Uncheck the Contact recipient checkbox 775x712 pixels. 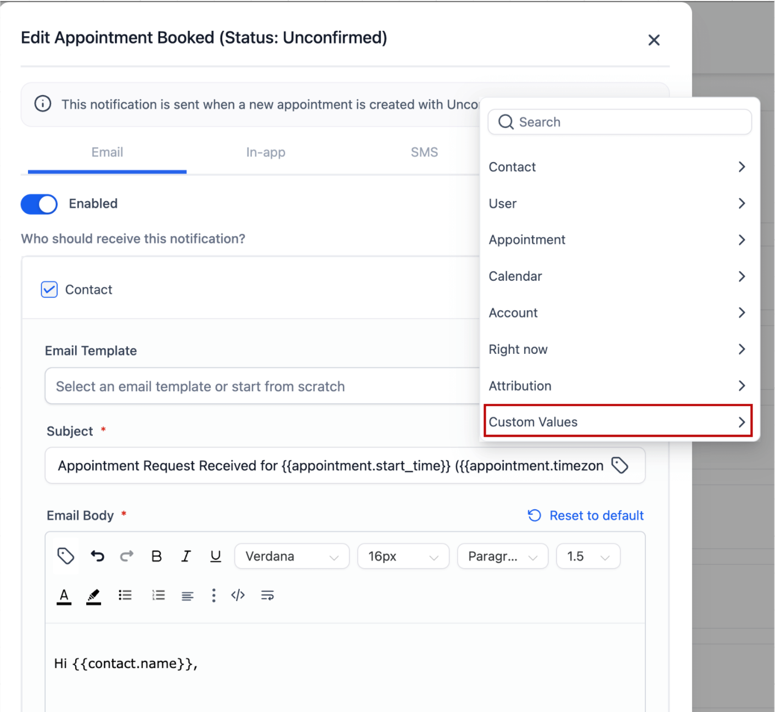(x=49, y=290)
